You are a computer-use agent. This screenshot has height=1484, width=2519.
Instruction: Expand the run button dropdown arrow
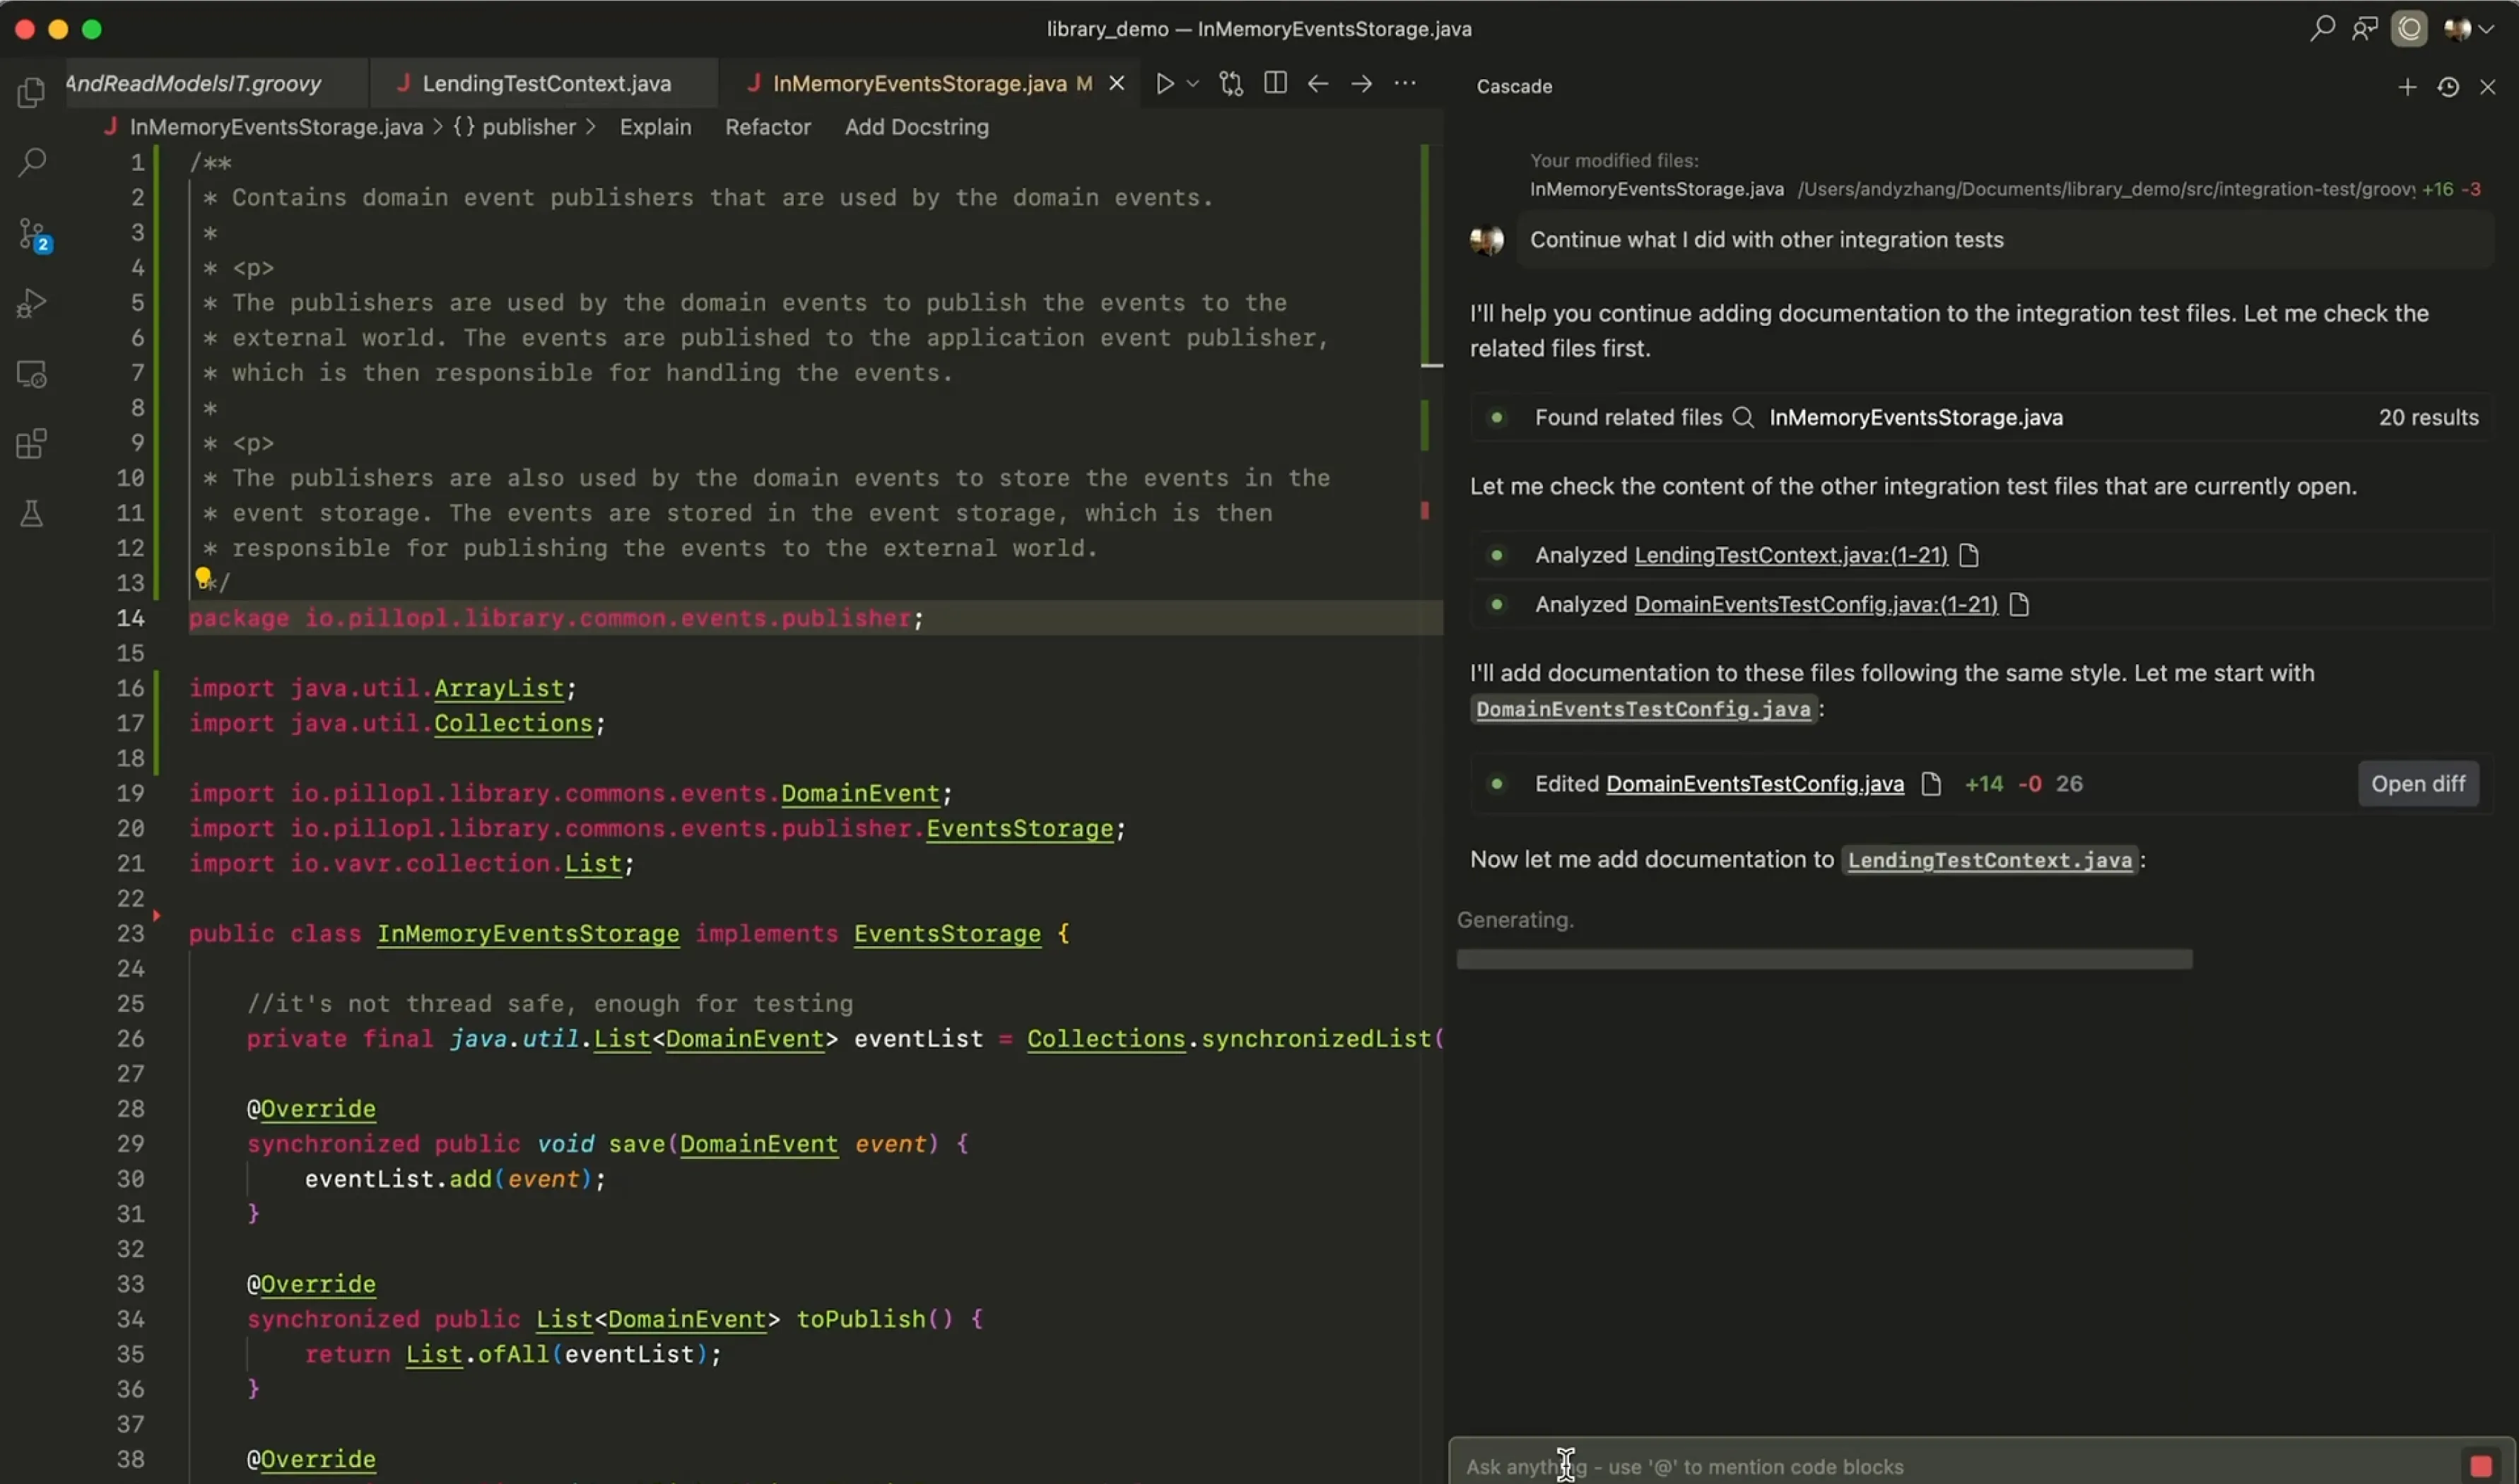click(1192, 84)
